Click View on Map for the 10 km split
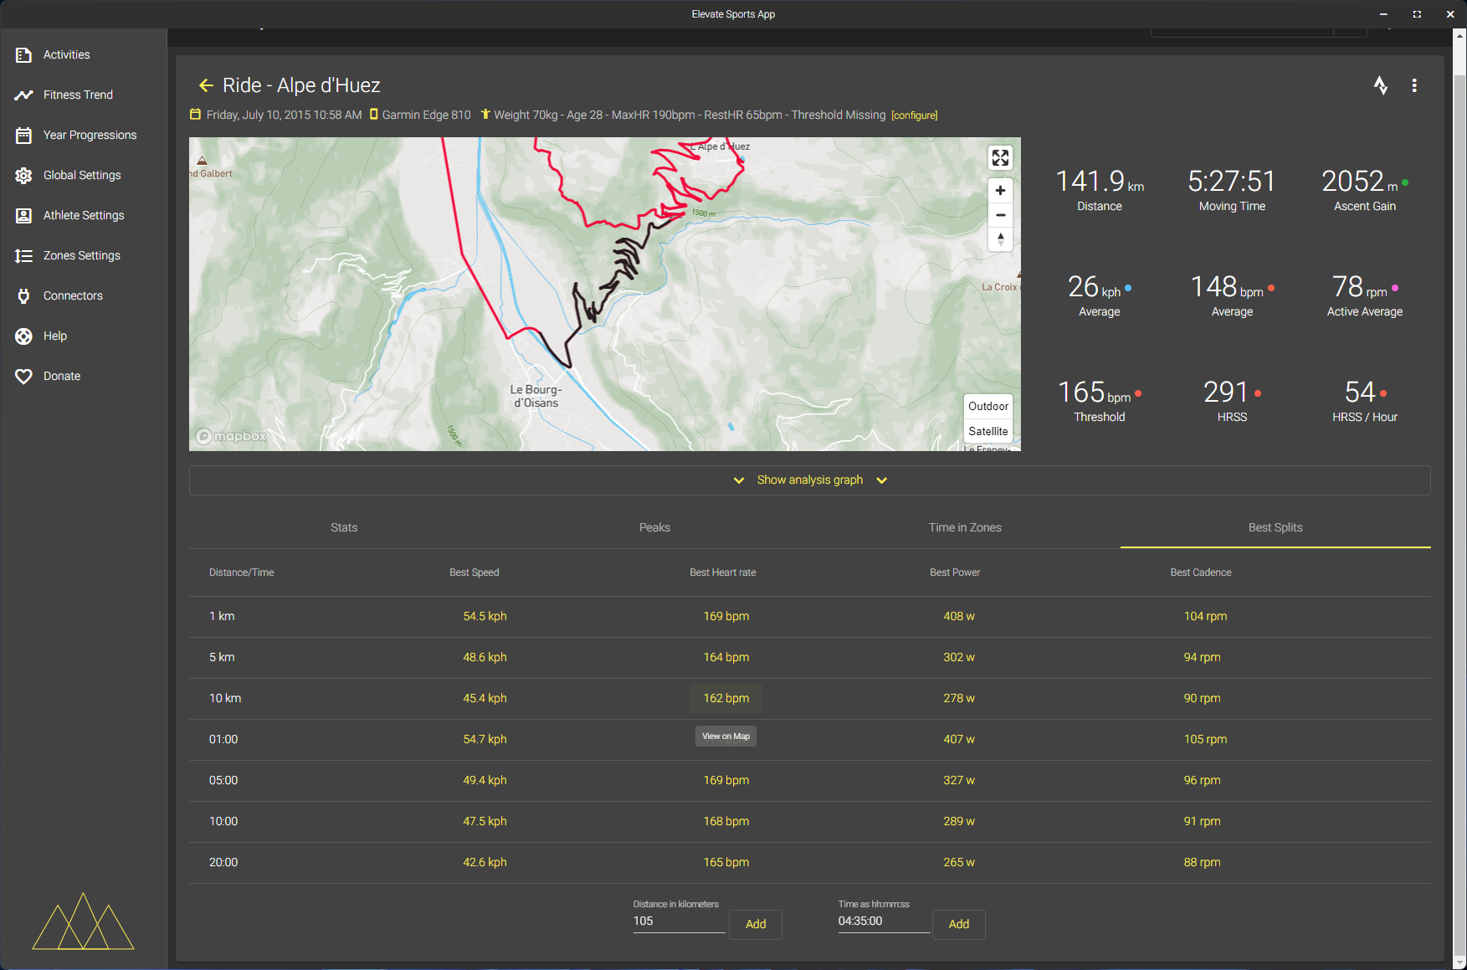Viewport: 1467px width, 970px height. coord(725,736)
